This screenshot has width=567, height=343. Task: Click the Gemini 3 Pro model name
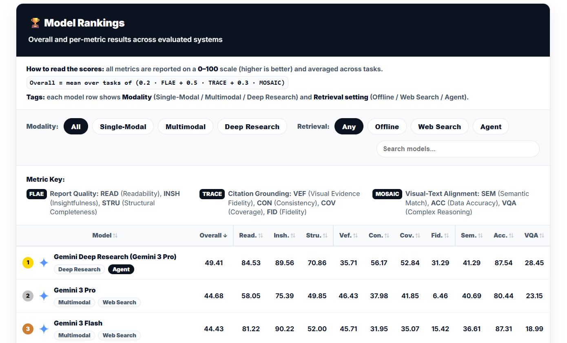coord(75,290)
